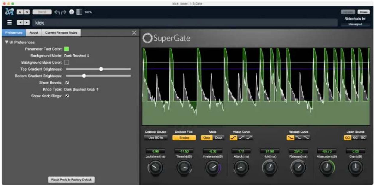Close the preferences panel with the X
Image resolution: width=374 pixels, height=185 pixels.
pos(134,33)
